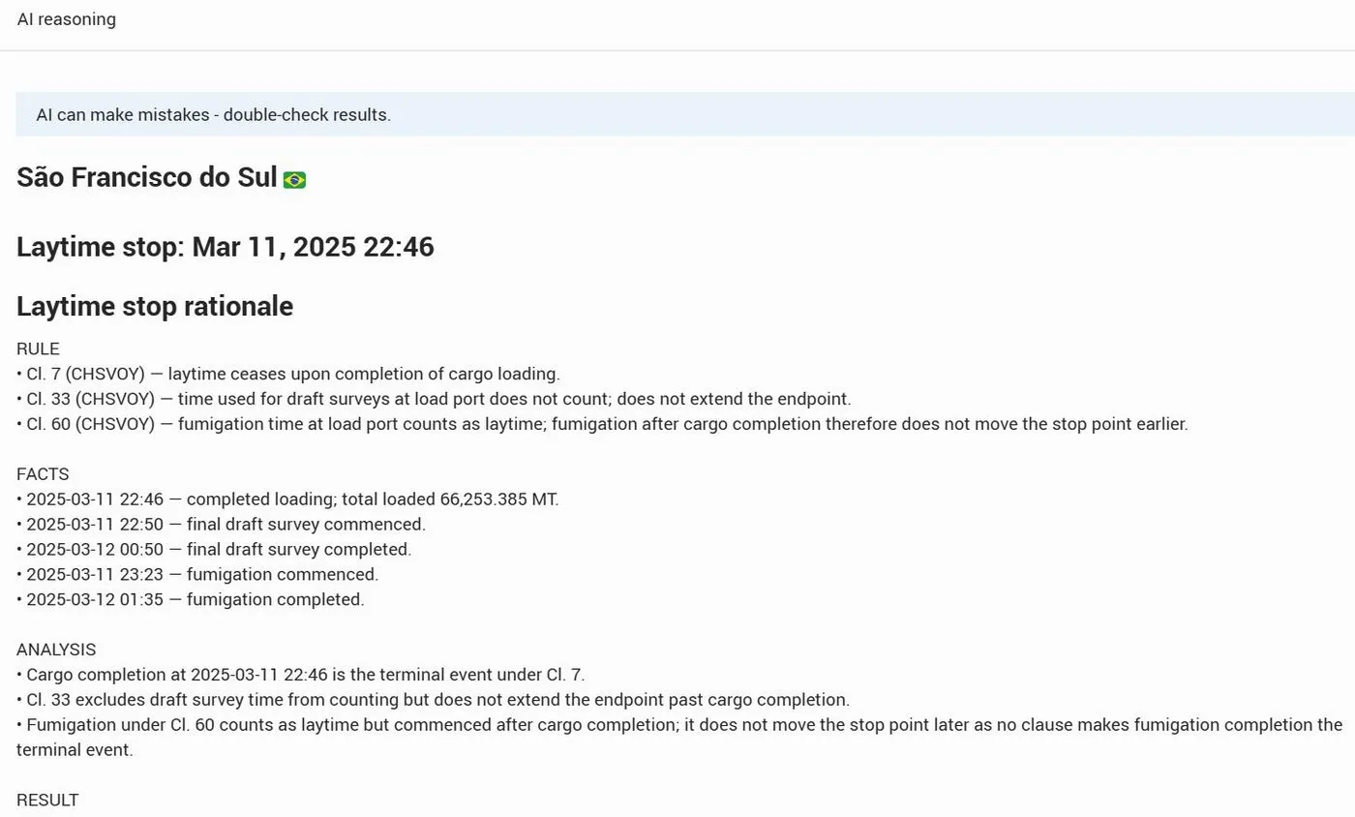Click the 'Laytime stop: Mar 11, 2025 22:46' heading
The height and width of the screenshot is (817, 1355).
tap(226, 247)
